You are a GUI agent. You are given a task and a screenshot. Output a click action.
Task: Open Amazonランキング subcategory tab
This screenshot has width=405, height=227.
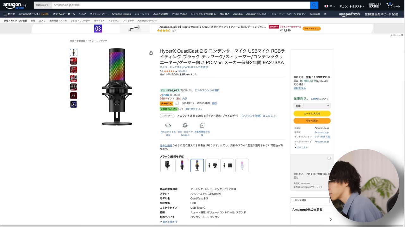point(148,20)
